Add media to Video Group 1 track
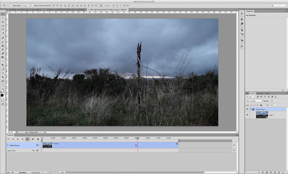Viewport: 288px width, 174px height. pyautogui.click(x=234, y=145)
